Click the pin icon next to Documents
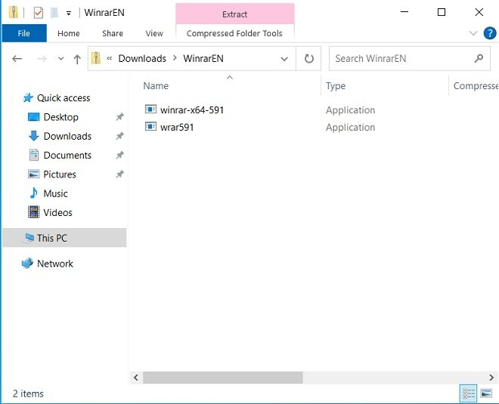The image size is (499, 404). pos(119,155)
